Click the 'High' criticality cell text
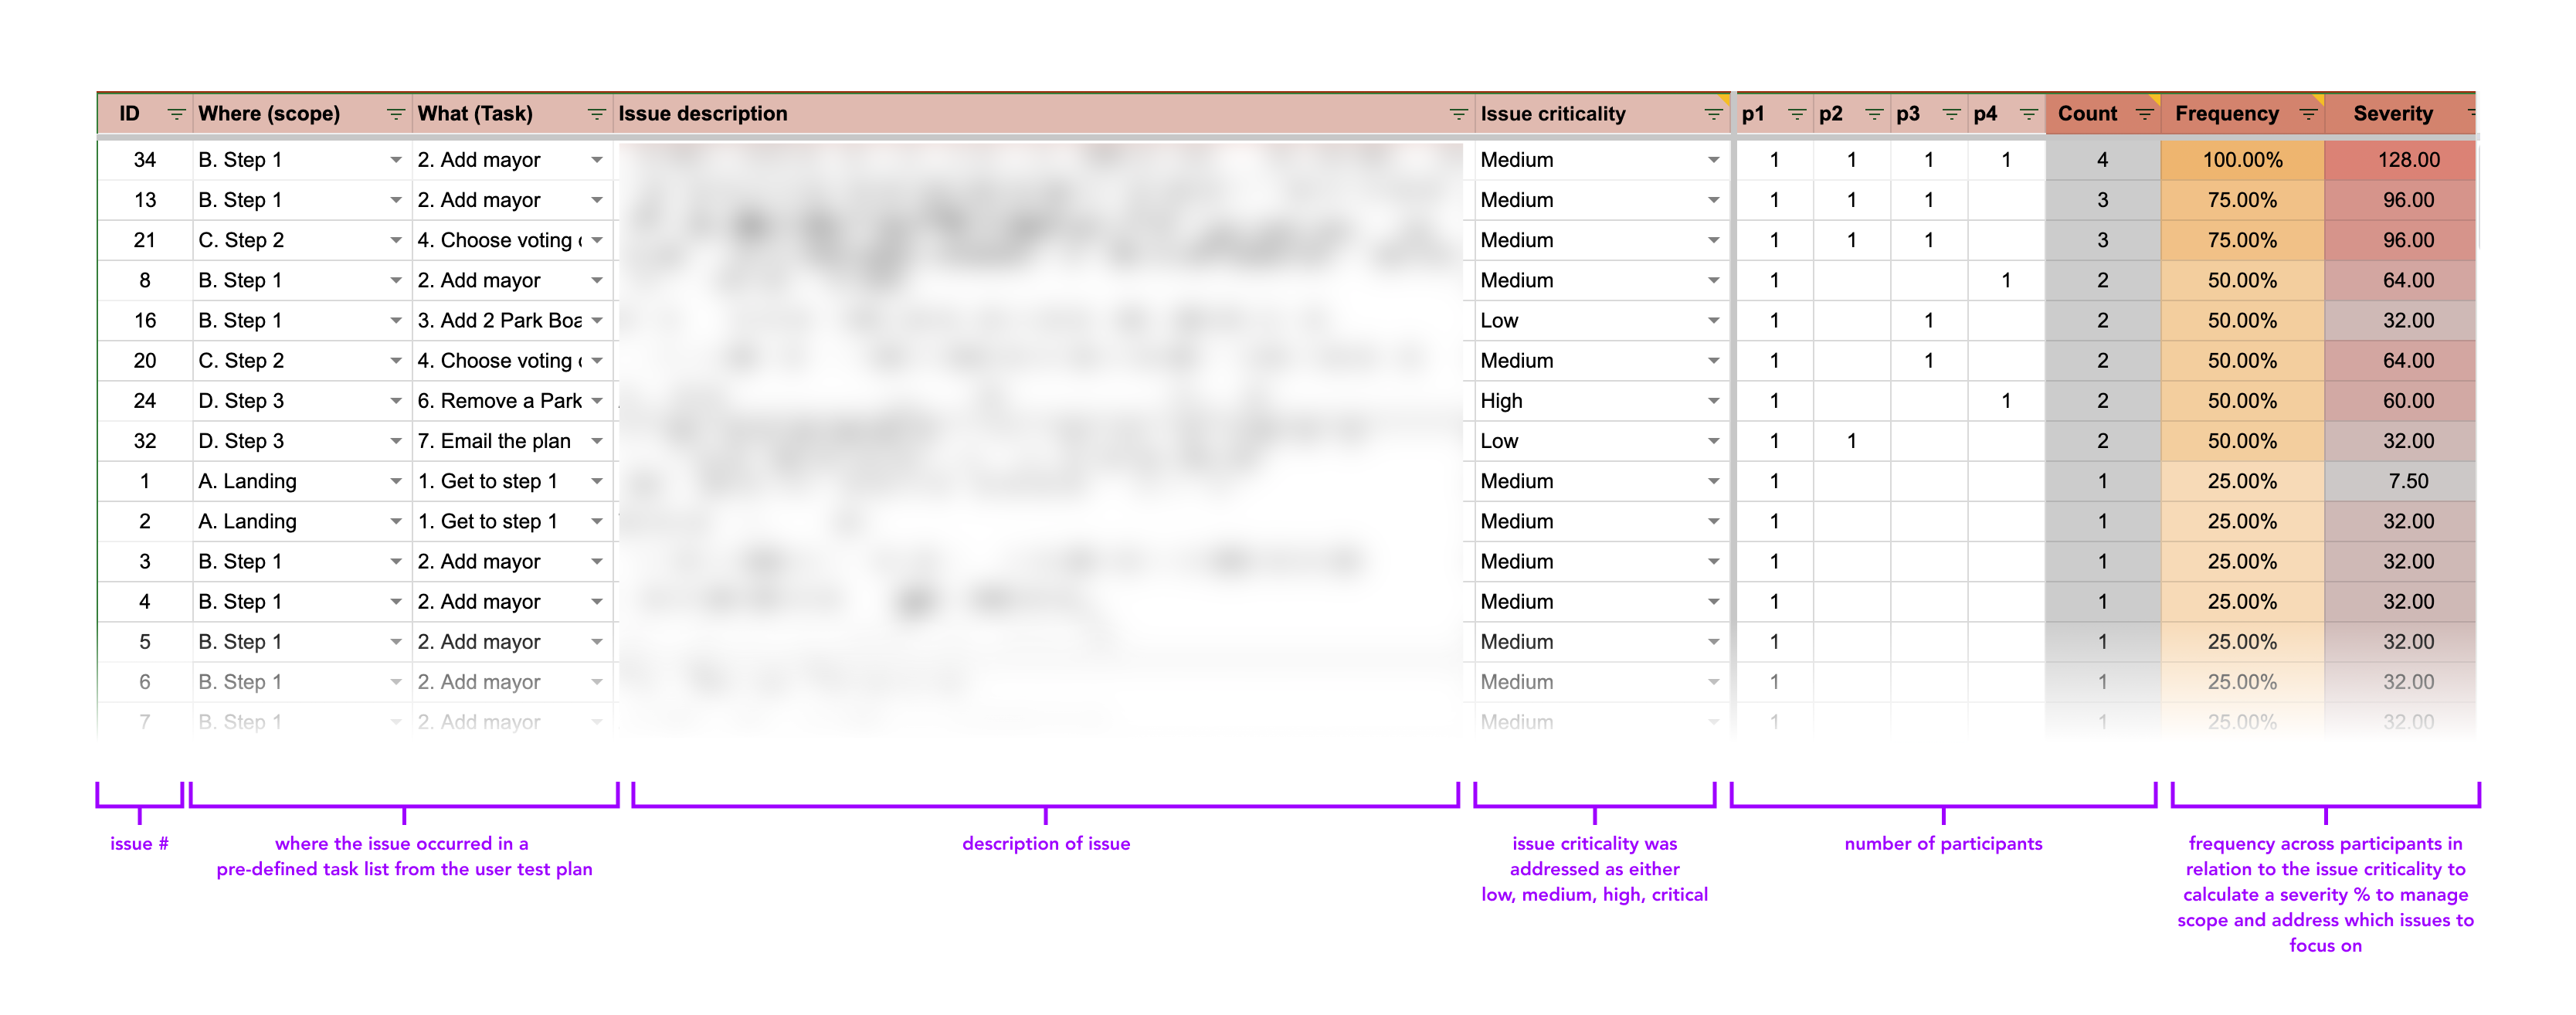 (1502, 401)
